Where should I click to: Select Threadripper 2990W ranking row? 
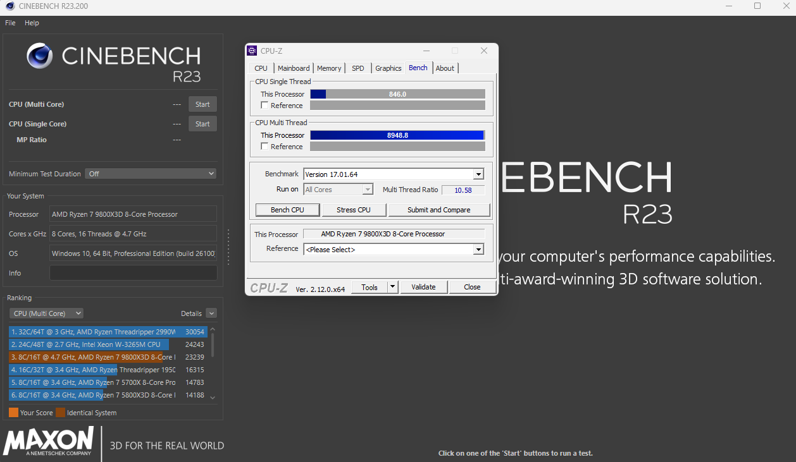click(x=108, y=332)
